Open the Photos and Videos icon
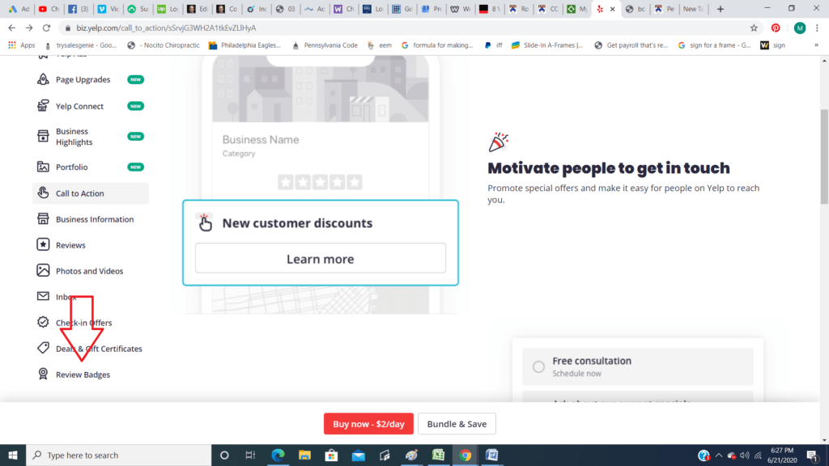 (x=43, y=270)
